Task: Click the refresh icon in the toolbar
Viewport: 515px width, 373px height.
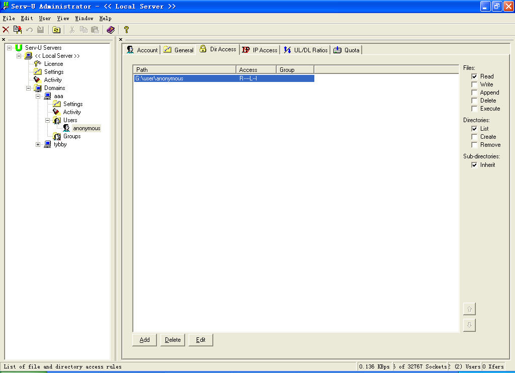Action: (x=56, y=30)
